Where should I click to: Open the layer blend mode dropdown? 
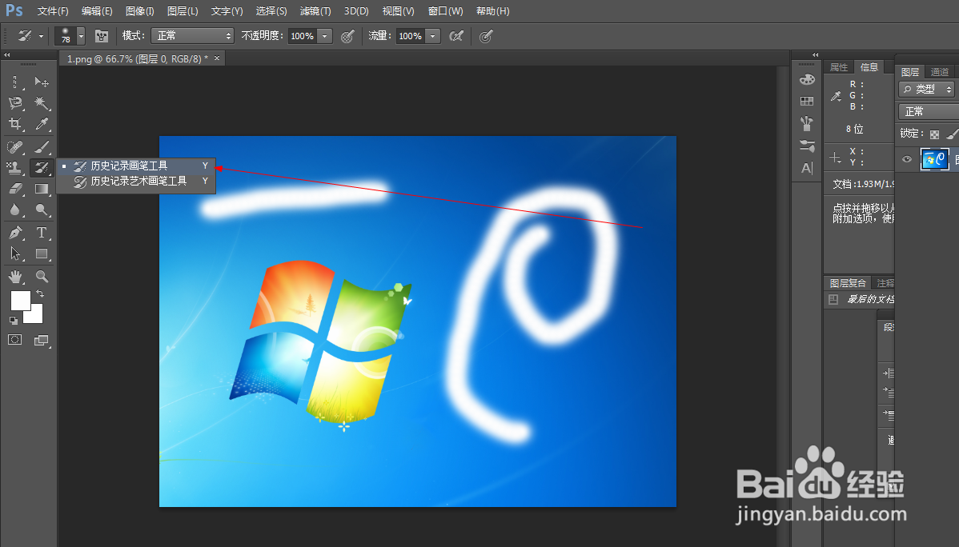point(929,111)
